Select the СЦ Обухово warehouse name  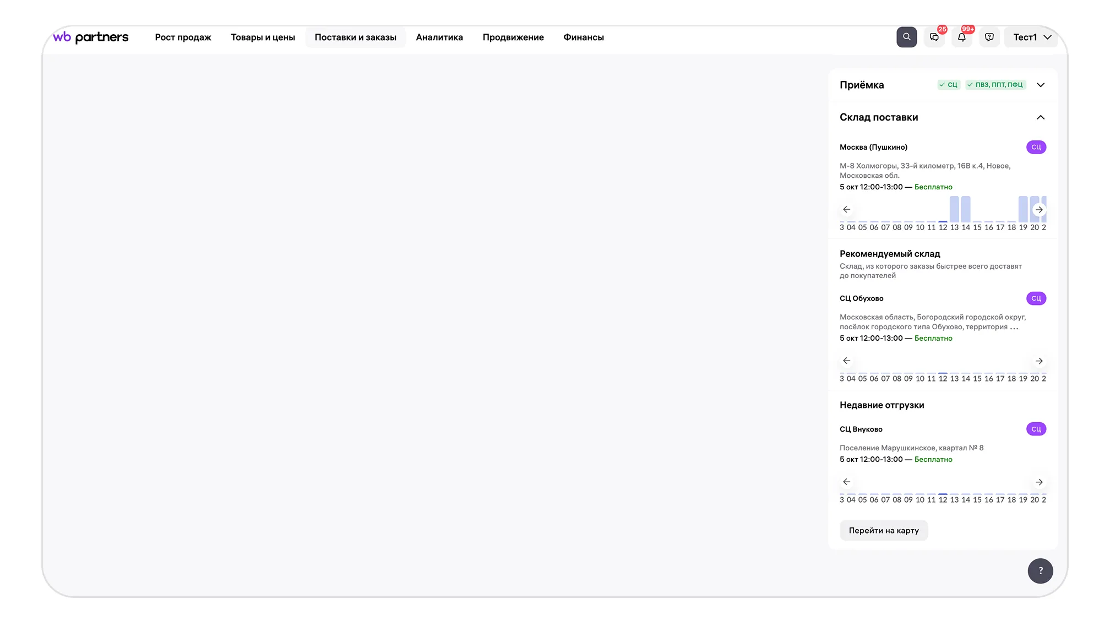861,298
